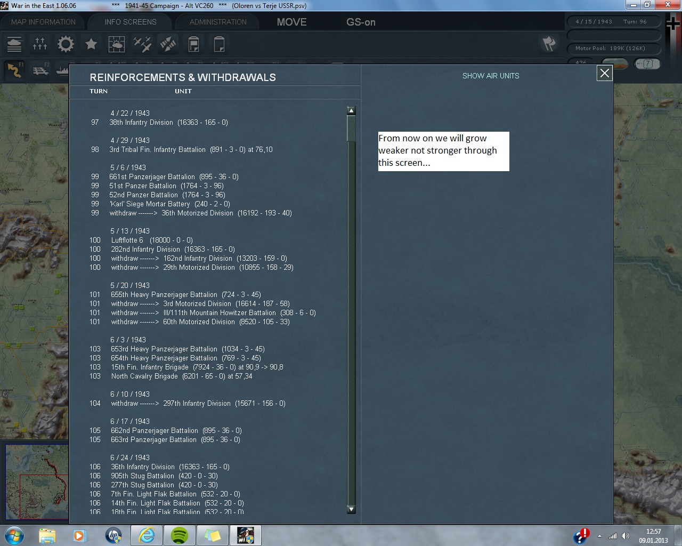Screen dimensions: 682x546
Task: Open the Info Screens tab
Action: pyautogui.click(x=131, y=22)
